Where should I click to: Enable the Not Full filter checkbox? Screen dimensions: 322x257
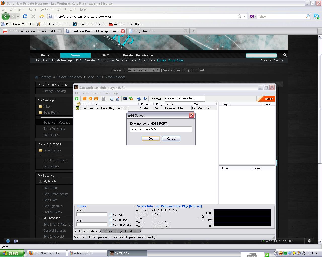(110, 214)
